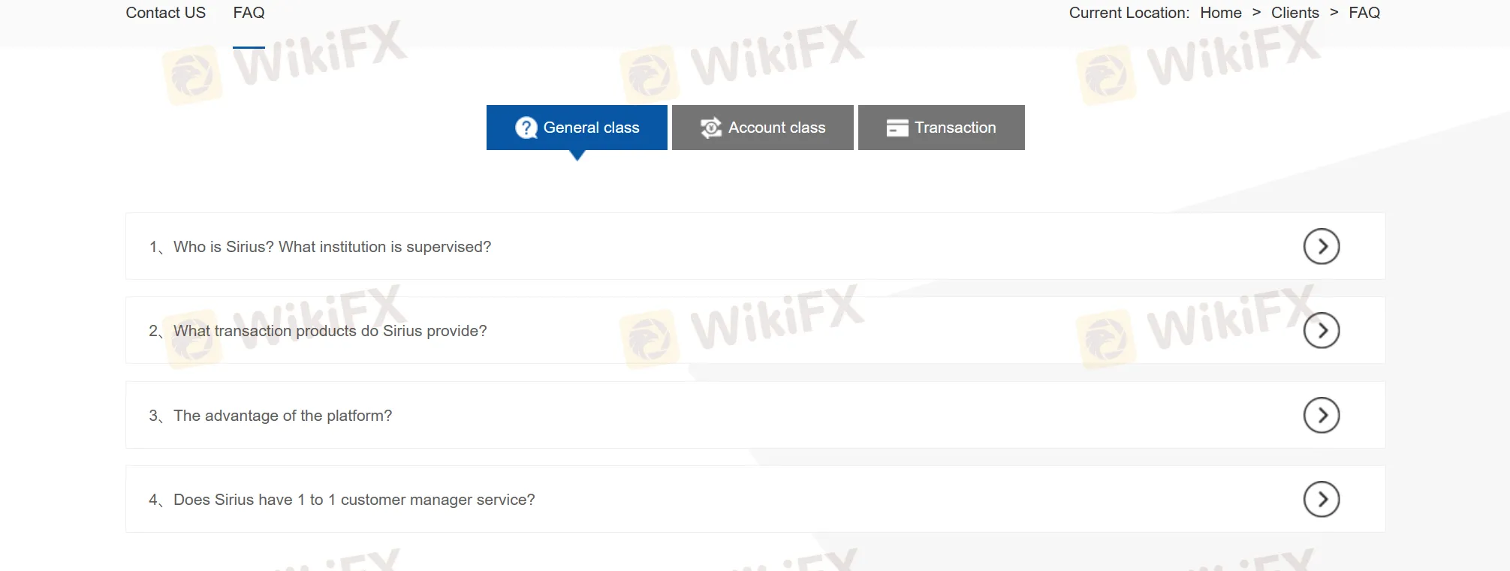Screen dimensions: 1510x571
Task: Select the FAQ tab
Action: click(x=249, y=13)
